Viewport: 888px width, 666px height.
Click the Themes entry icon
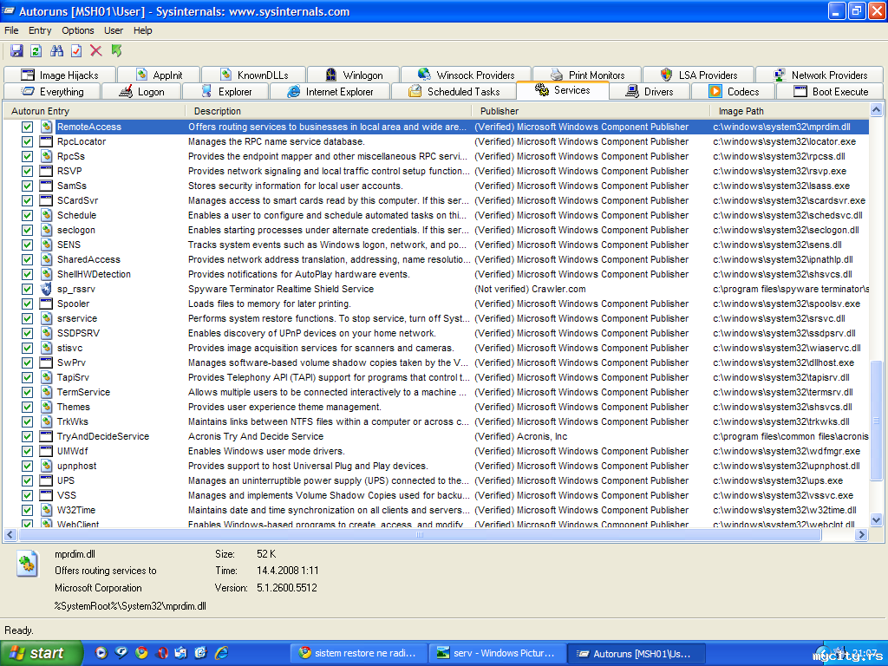click(46, 407)
